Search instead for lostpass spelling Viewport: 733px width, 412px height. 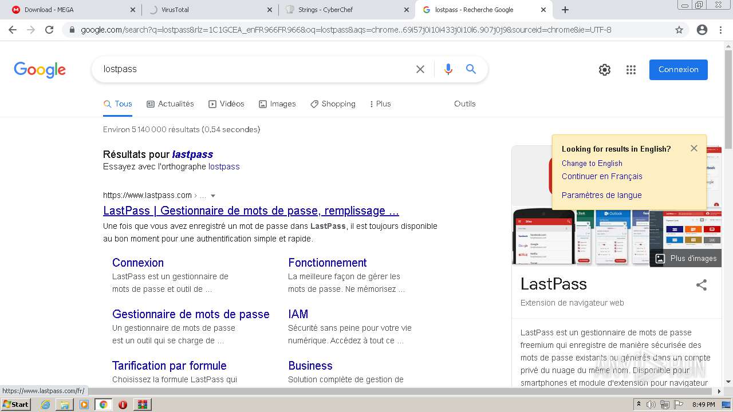[x=224, y=167]
